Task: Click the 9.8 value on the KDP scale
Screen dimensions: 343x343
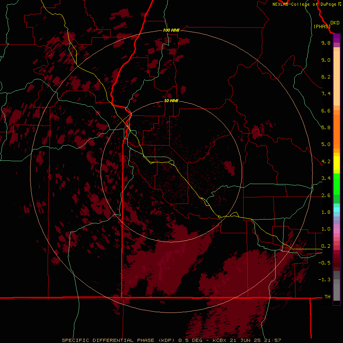Action: coord(326,43)
